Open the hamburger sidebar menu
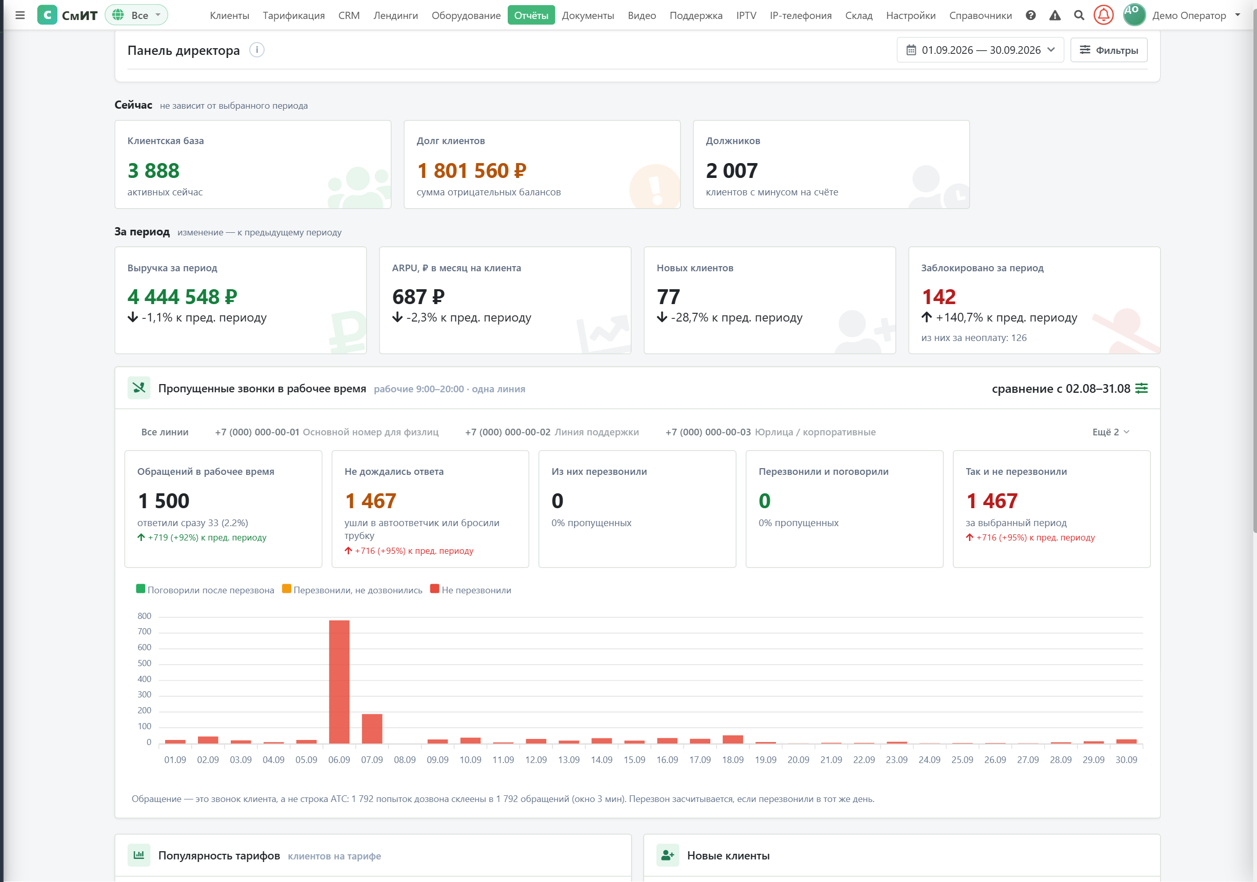 click(x=20, y=15)
